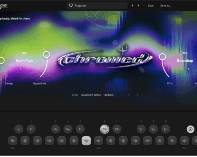Select next Style with the right arrow
This screenshot has height=157, width=197.
click(x=137, y=95)
